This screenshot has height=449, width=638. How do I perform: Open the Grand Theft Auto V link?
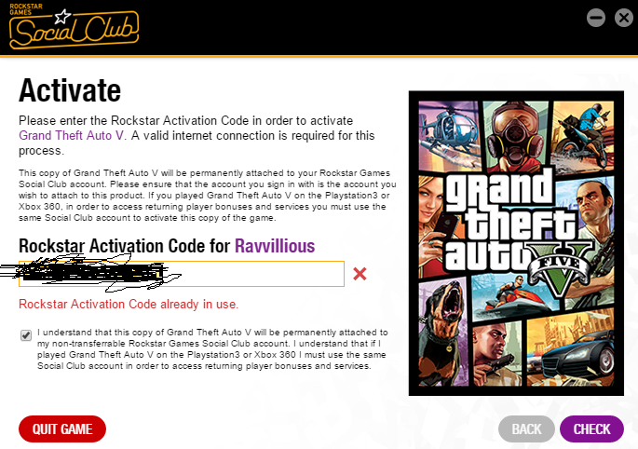(x=72, y=135)
